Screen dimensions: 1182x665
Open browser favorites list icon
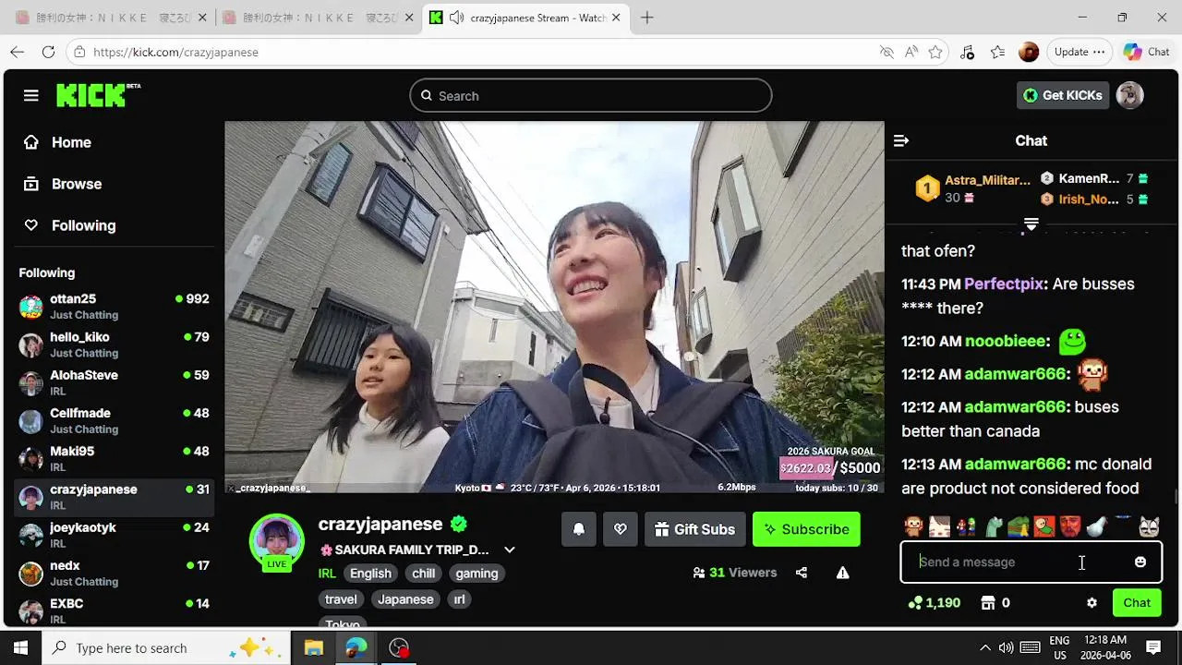(997, 52)
